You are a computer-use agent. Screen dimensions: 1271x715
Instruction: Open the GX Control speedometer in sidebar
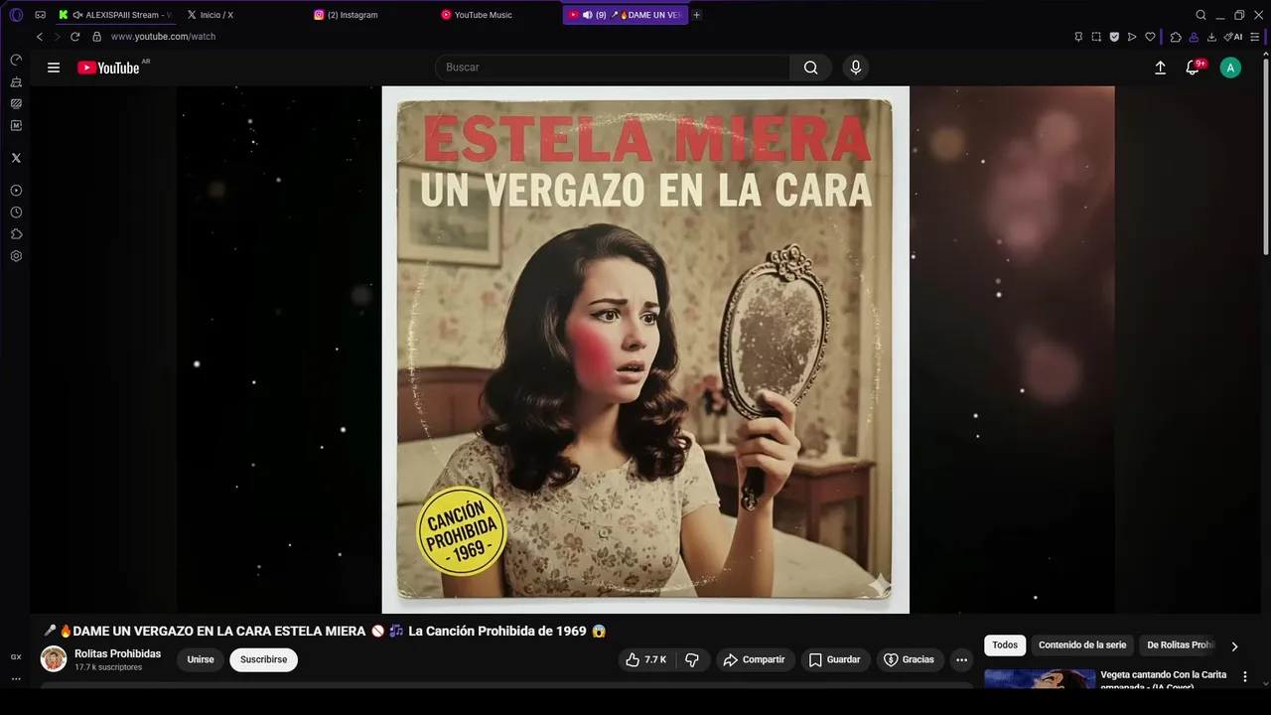[16, 61]
